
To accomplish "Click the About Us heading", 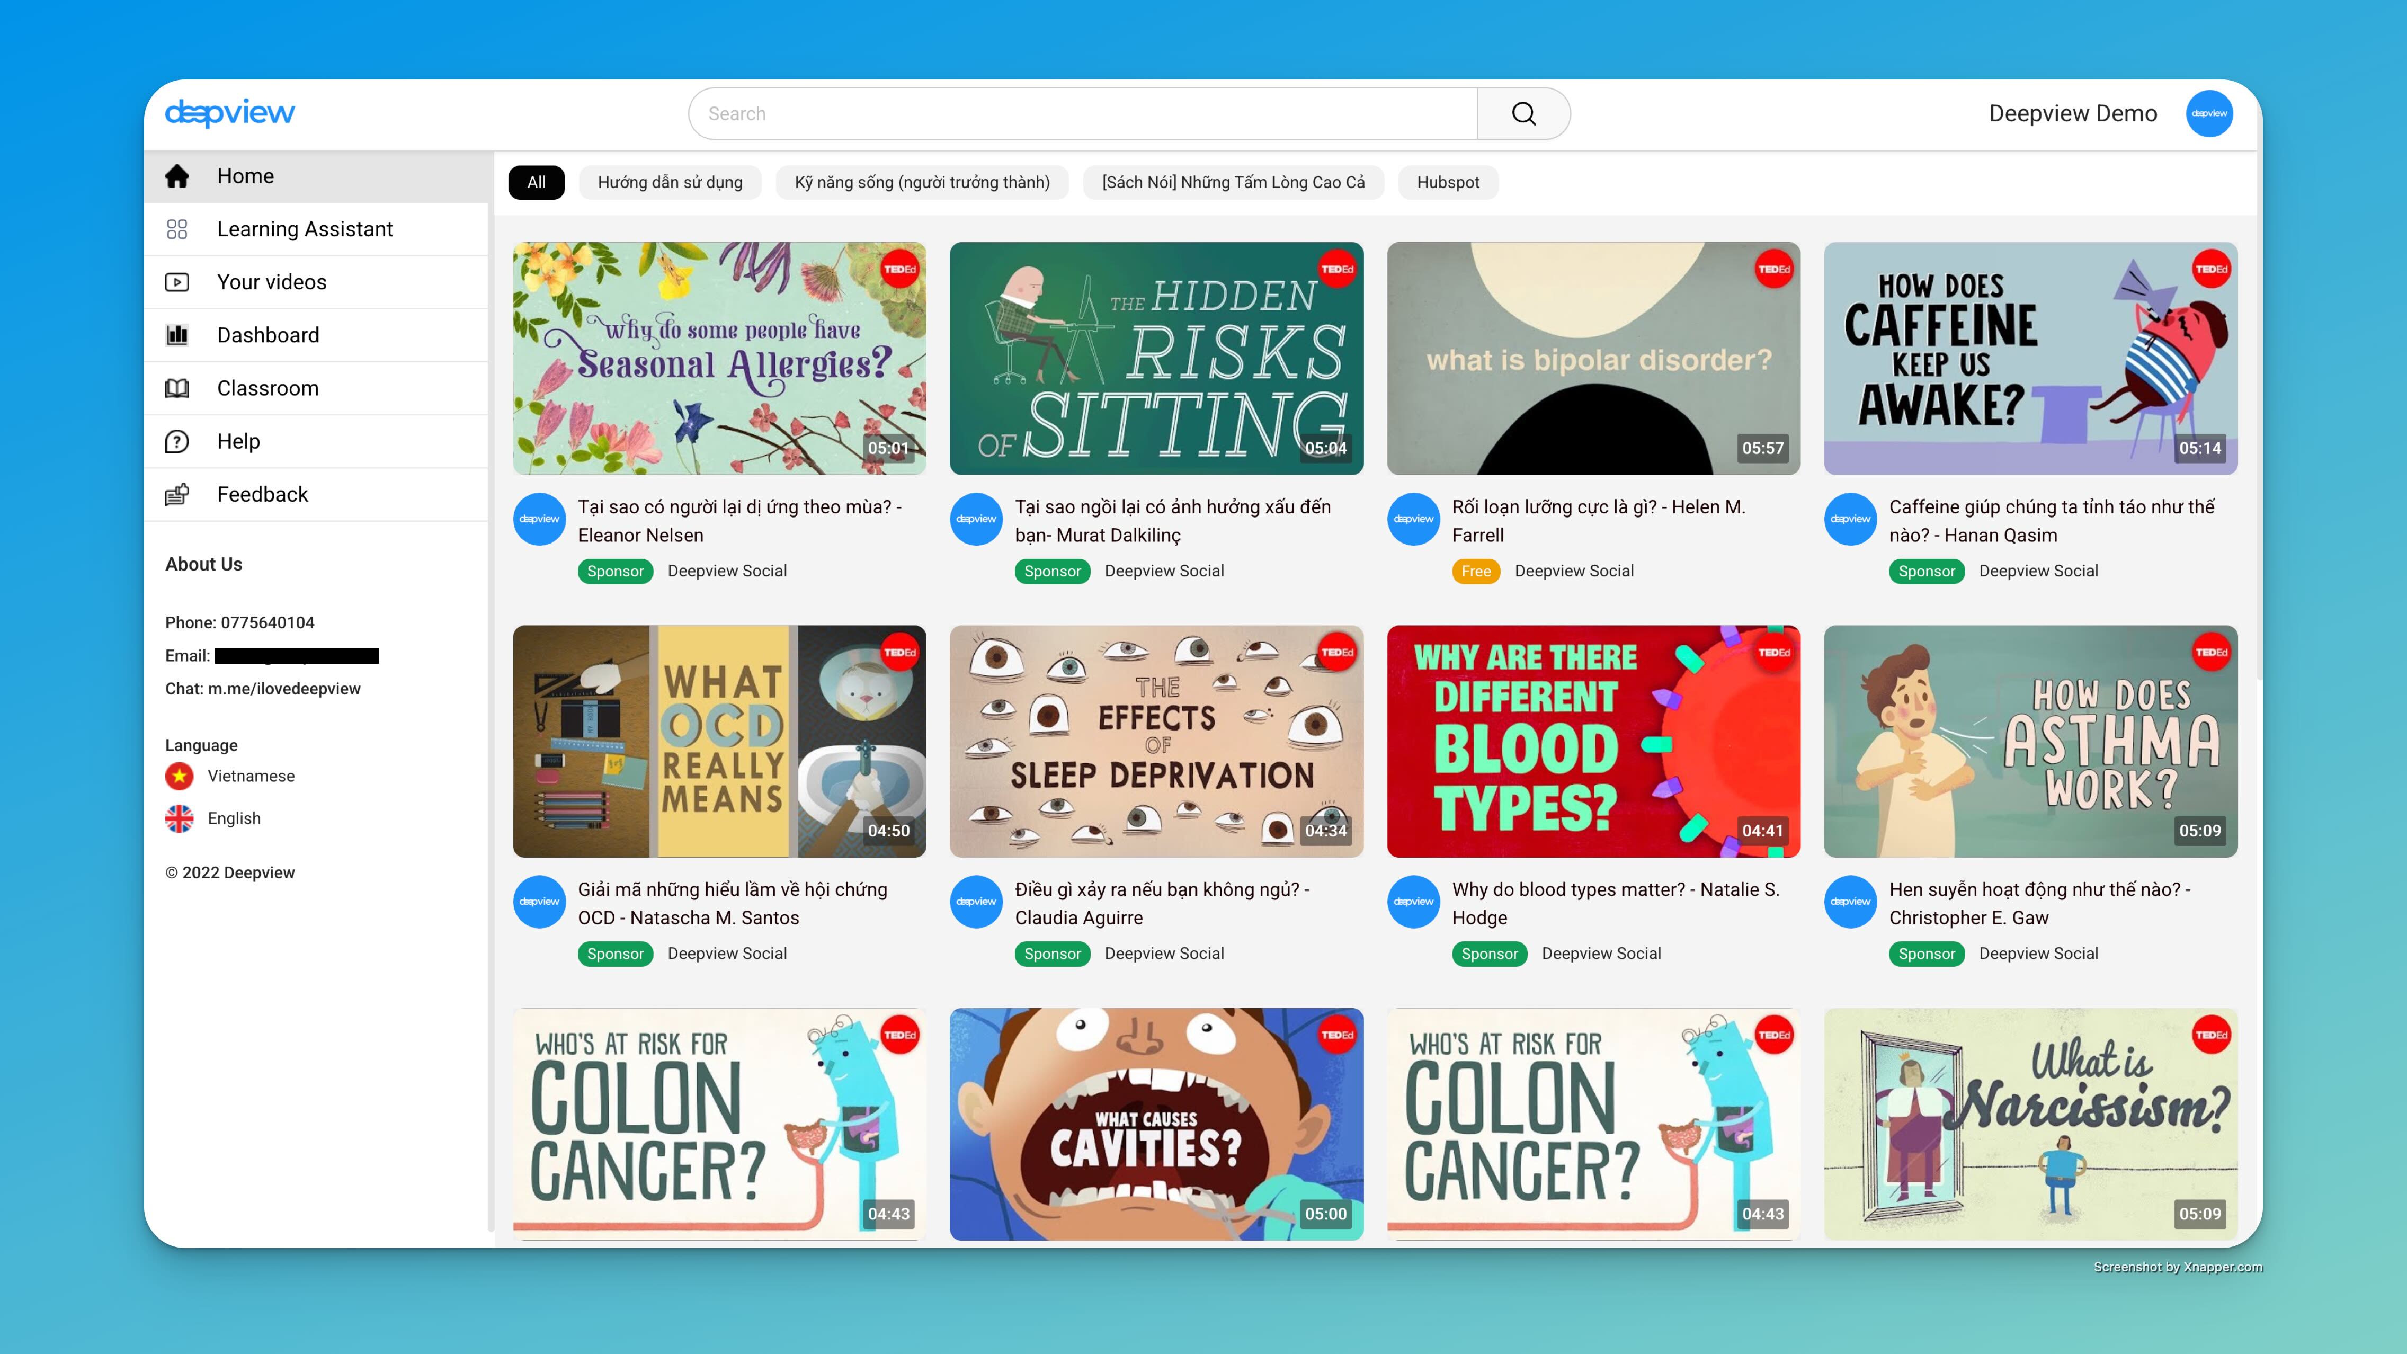I will pos(204,564).
